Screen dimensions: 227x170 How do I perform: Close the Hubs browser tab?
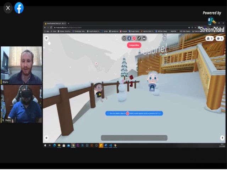point(65,23)
